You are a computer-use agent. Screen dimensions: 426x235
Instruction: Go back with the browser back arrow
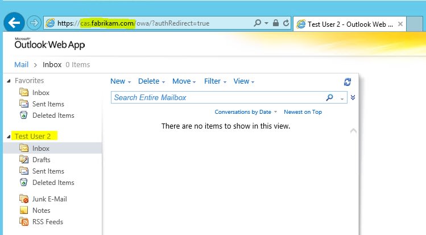click(14, 23)
